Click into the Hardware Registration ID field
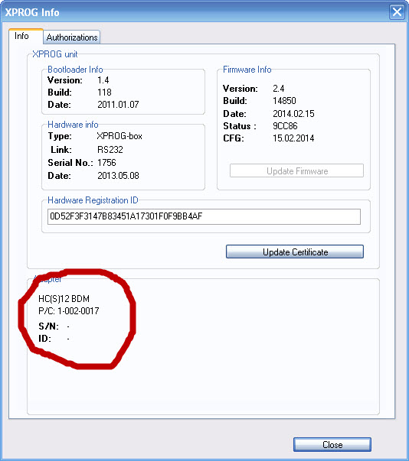The width and height of the screenshot is (409, 461). [x=204, y=216]
